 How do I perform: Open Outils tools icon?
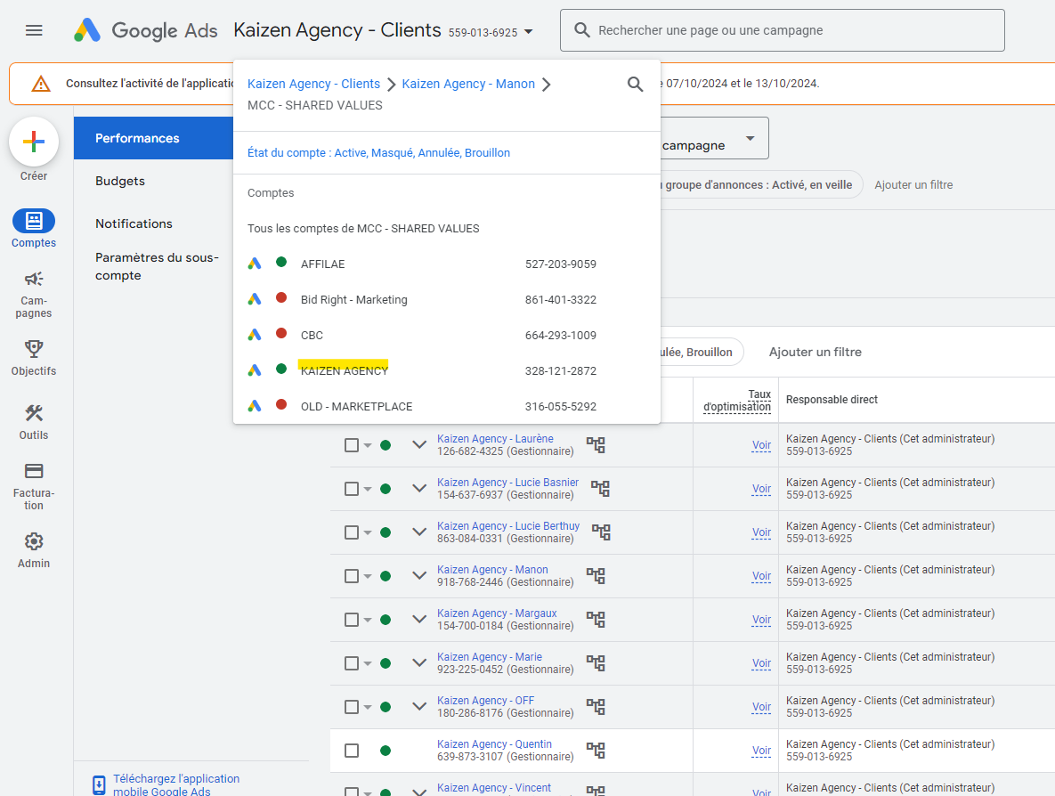34,413
